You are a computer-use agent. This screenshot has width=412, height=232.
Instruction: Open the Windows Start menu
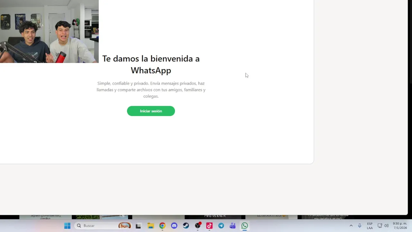tap(67, 226)
